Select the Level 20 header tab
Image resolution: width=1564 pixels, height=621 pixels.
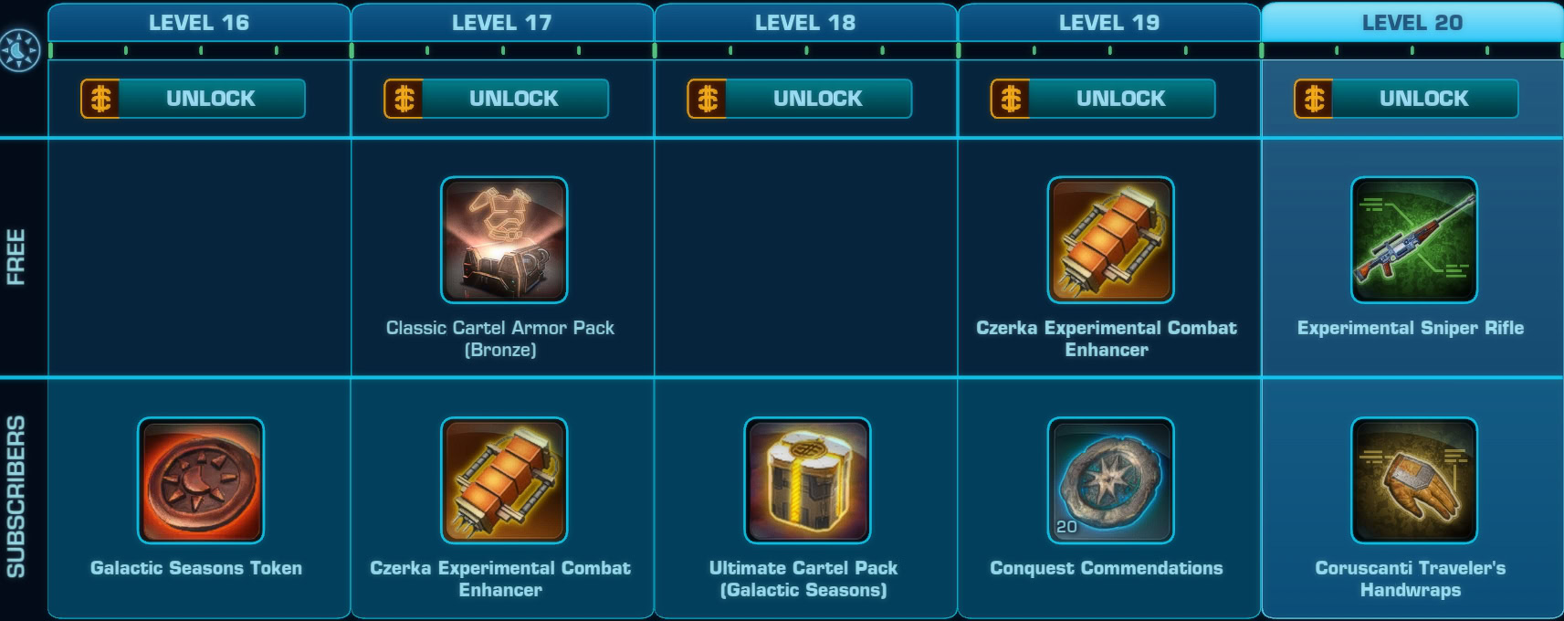(x=1412, y=23)
